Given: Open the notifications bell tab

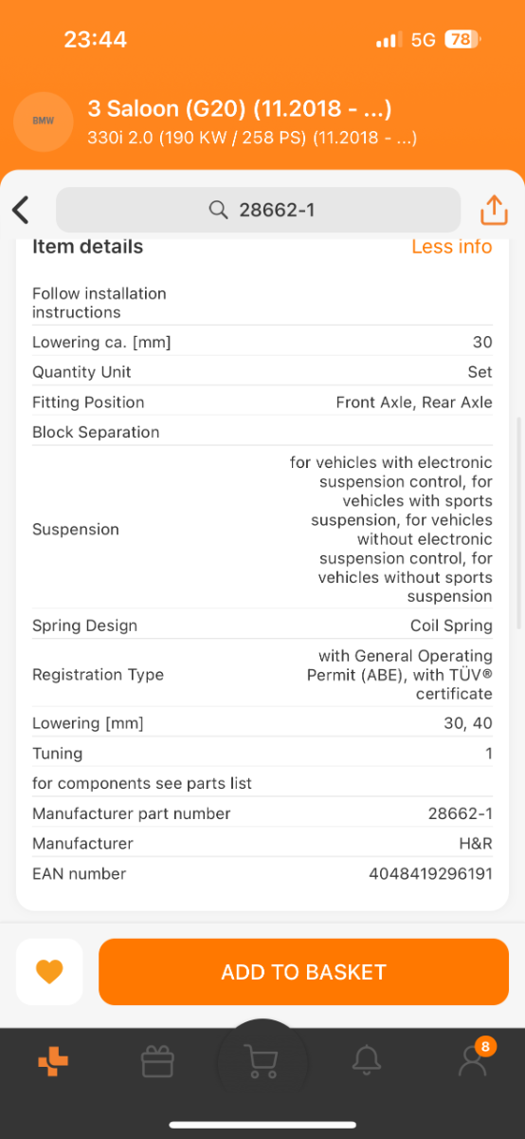Looking at the screenshot, I should pyautogui.click(x=367, y=1061).
